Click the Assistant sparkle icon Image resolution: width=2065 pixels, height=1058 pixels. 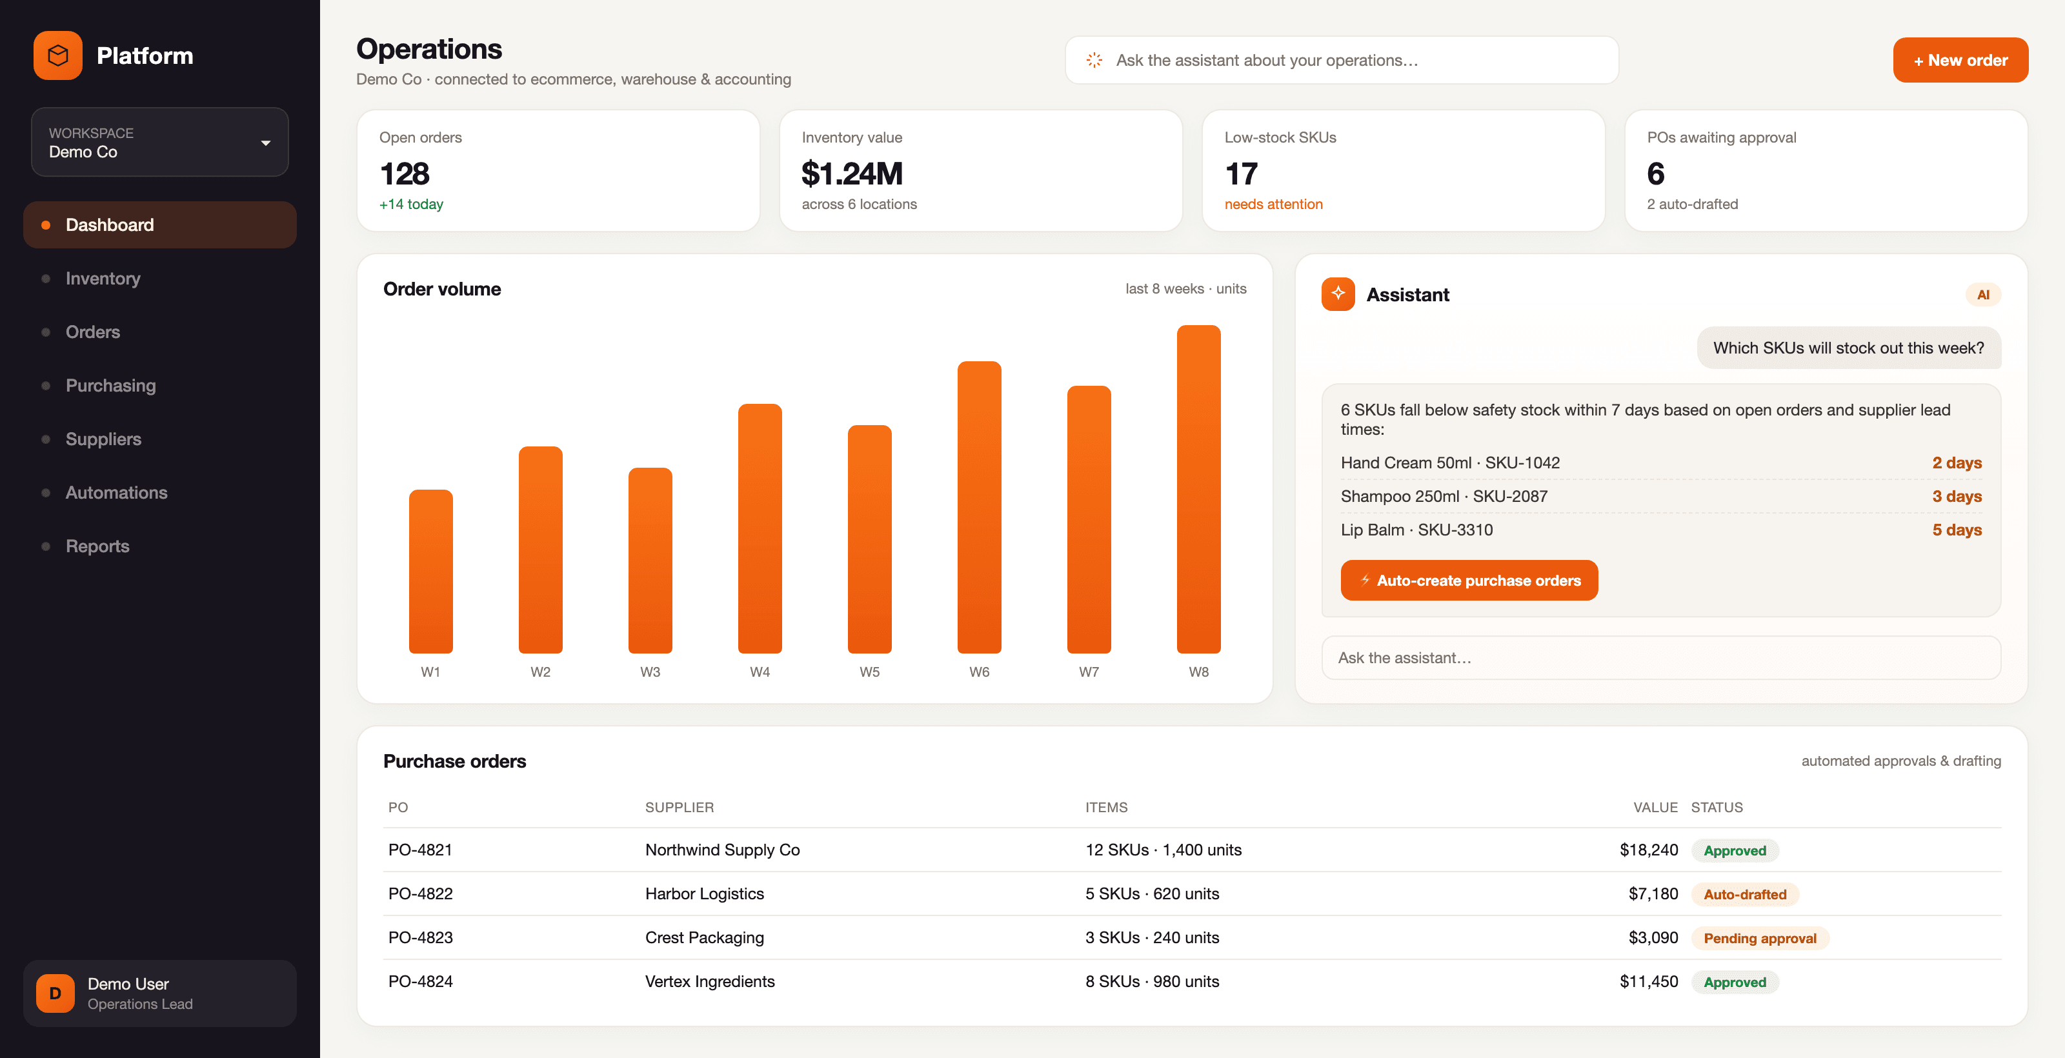1338,294
